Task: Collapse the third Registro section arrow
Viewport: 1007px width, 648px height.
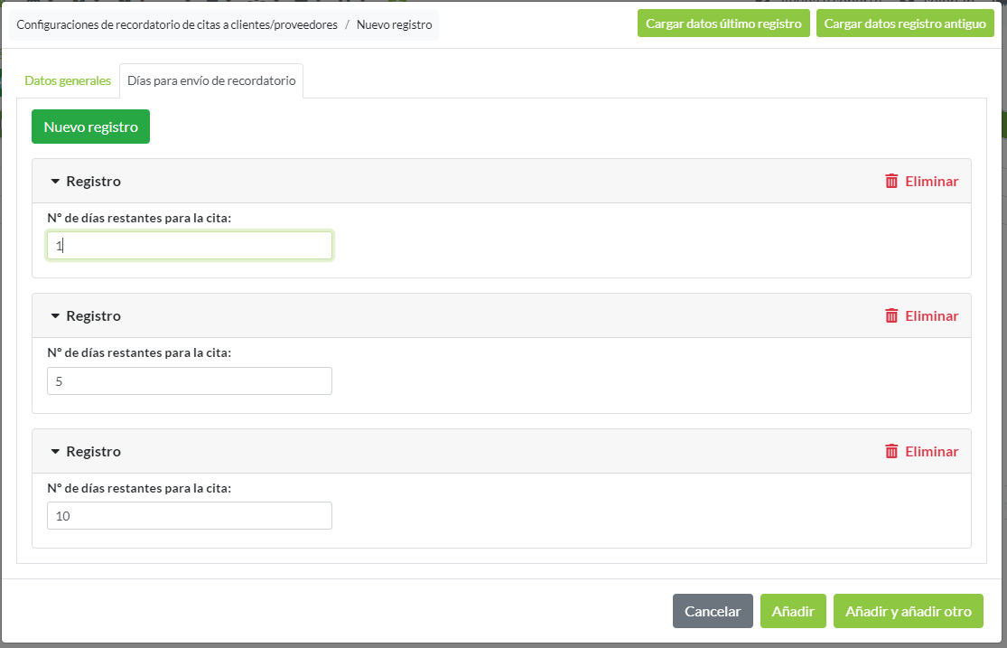Action: 55,452
